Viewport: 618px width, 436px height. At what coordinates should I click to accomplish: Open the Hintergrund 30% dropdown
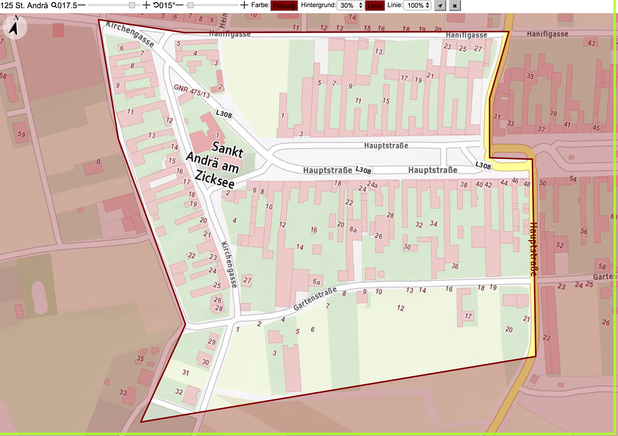coord(351,5)
